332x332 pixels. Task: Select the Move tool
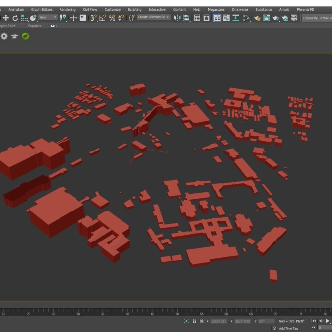[6, 18]
